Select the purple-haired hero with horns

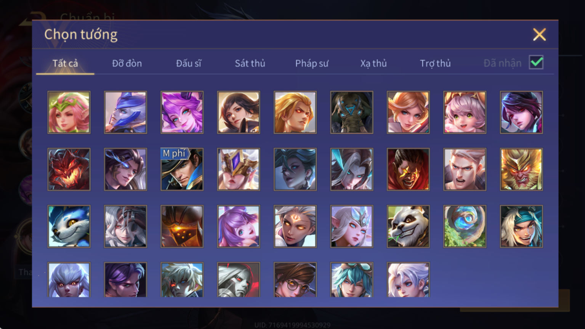click(182, 112)
